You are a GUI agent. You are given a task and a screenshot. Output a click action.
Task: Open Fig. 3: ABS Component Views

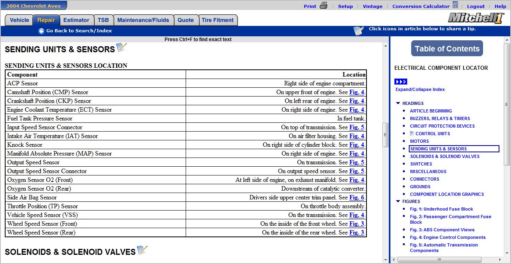coord(442,230)
